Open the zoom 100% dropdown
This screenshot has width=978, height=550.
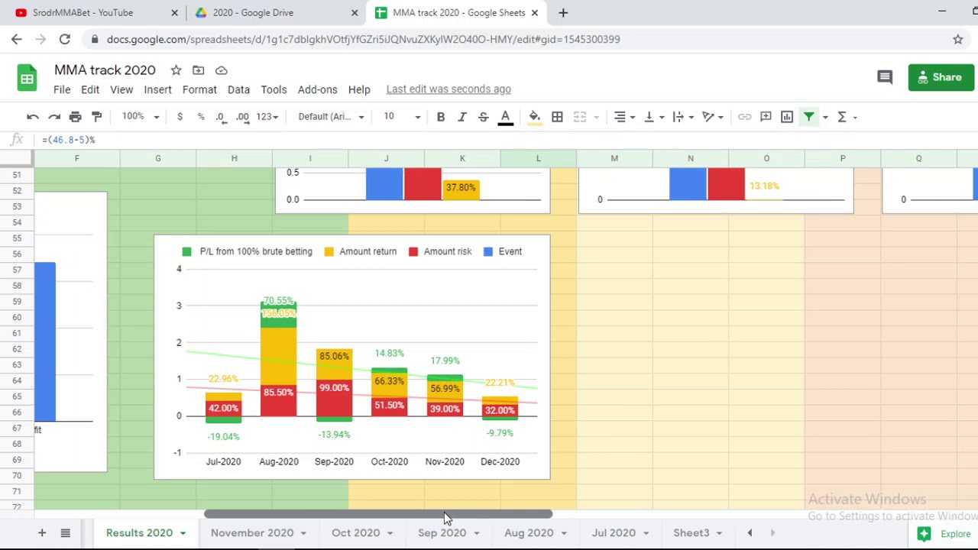(x=140, y=117)
